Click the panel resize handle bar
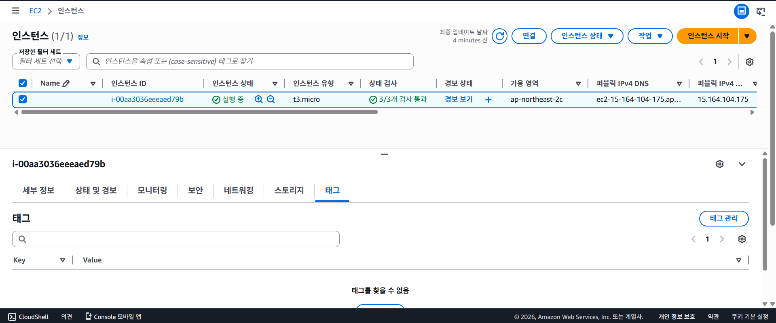 coord(385,154)
